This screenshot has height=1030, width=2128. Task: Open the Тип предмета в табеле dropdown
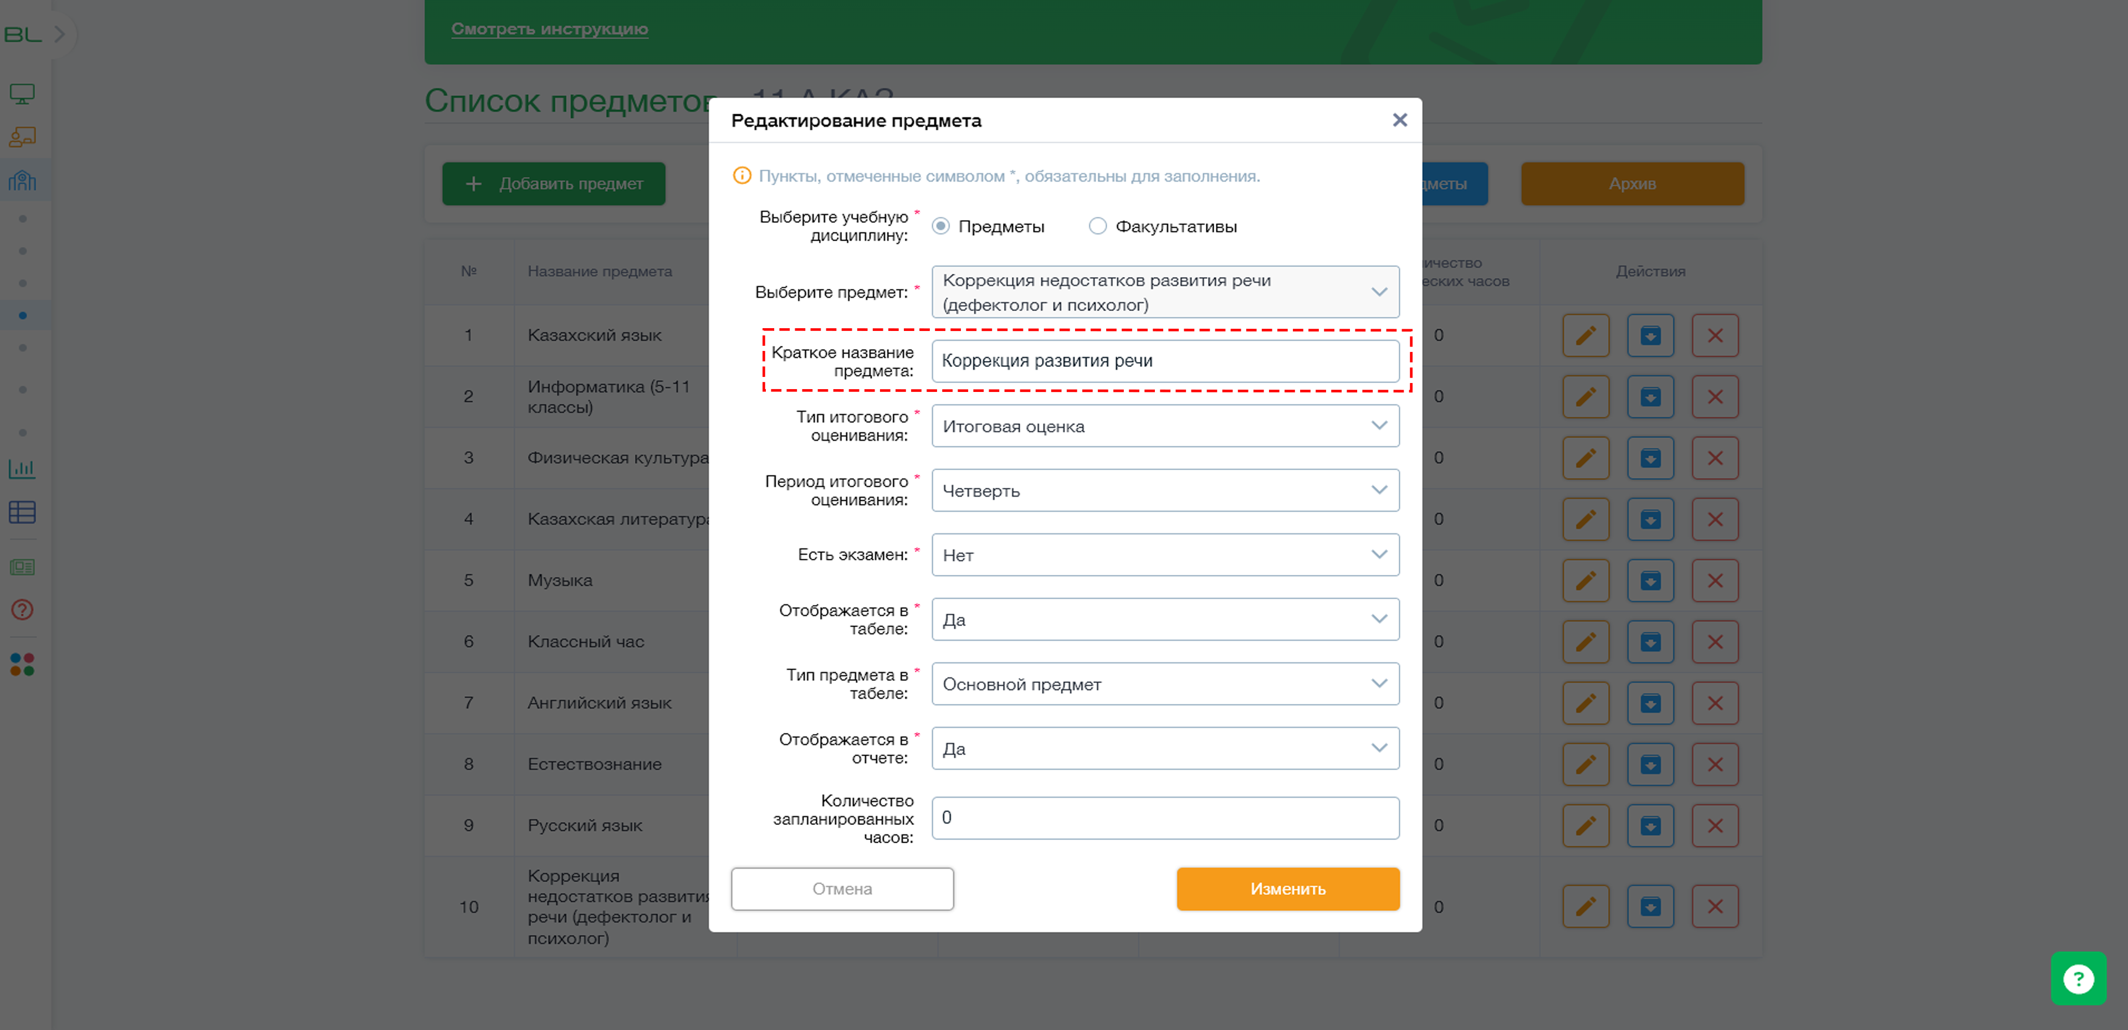pos(1165,684)
